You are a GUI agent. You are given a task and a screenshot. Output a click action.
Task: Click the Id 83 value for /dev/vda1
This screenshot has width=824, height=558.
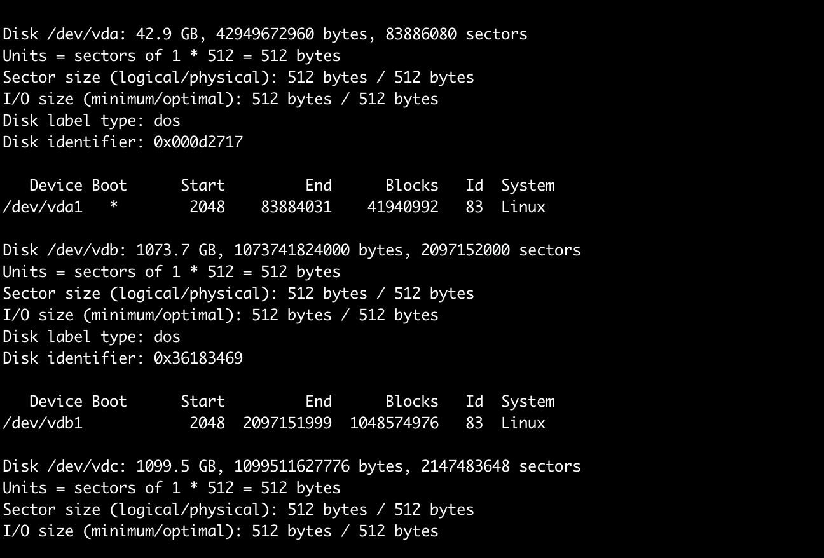point(474,207)
